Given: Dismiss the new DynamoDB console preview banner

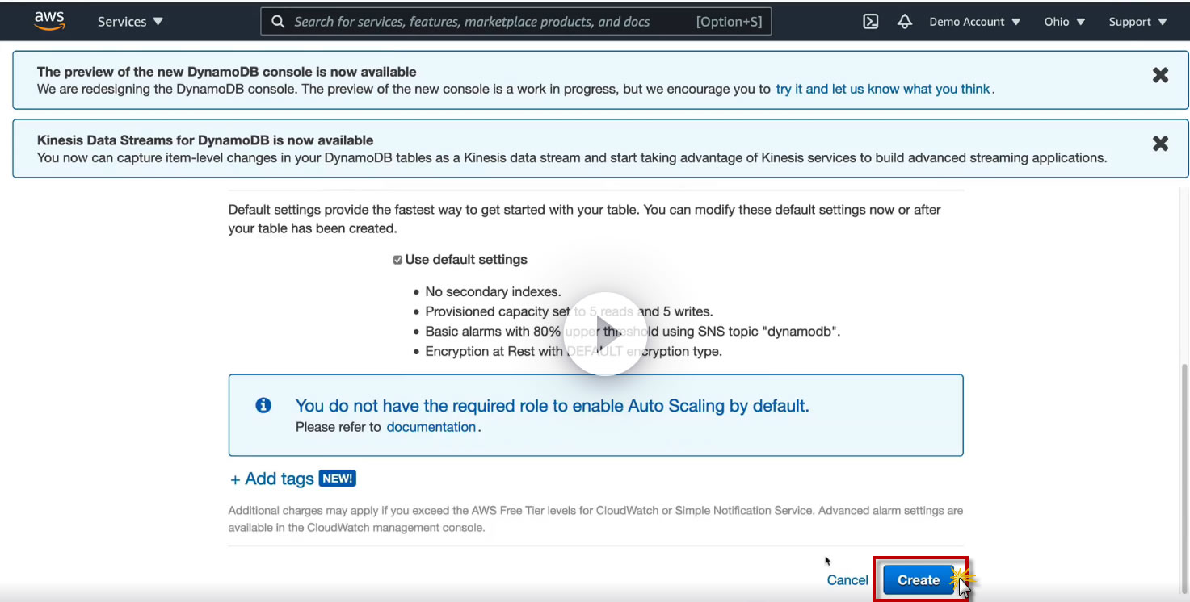Looking at the screenshot, I should [x=1160, y=75].
